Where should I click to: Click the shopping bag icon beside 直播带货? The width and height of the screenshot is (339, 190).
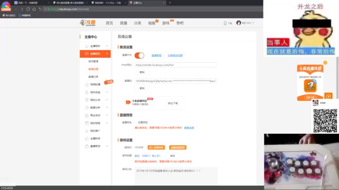pos(87,146)
